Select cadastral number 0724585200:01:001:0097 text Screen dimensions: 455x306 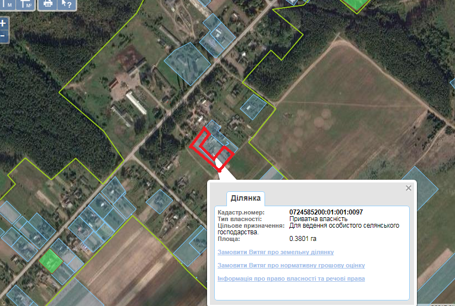326,212
